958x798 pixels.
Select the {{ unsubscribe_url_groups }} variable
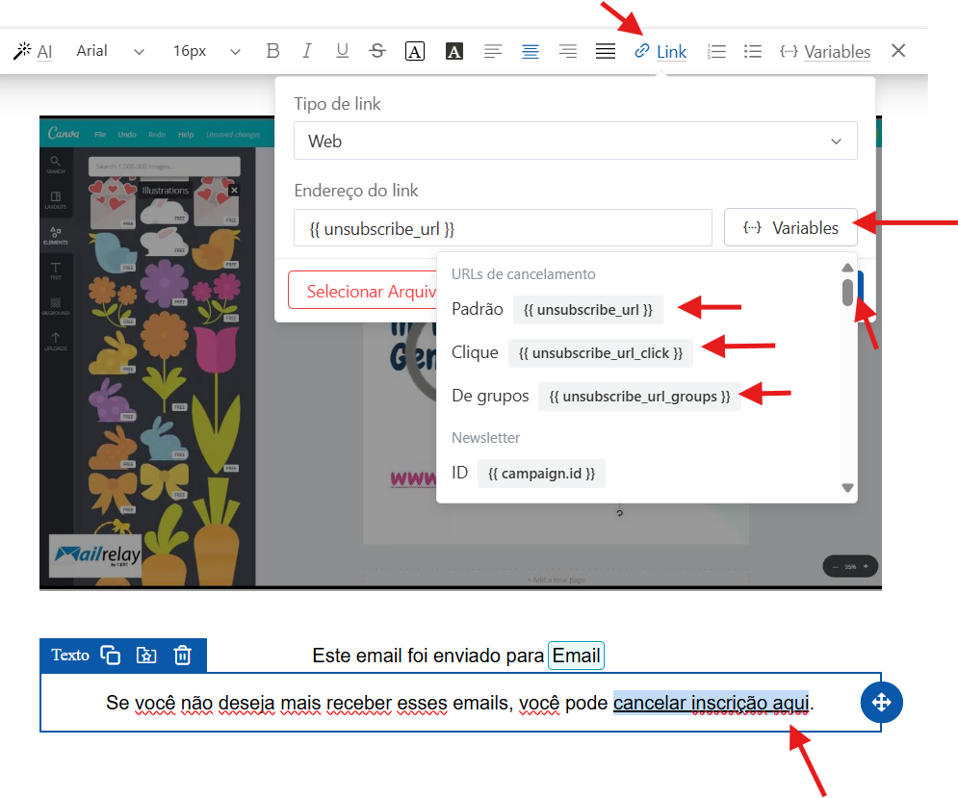(x=639, y=397)
